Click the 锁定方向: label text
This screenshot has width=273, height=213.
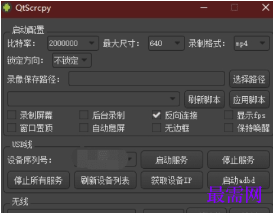pyautogui.click(x=25, y=60)
